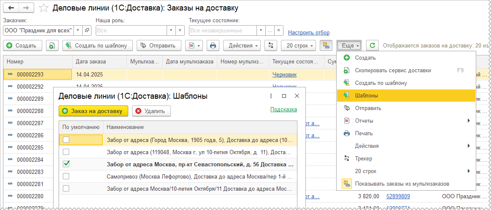Open the tracker icon button in toolbar
This screenshot has width=491, height=210.
[271, 45]
